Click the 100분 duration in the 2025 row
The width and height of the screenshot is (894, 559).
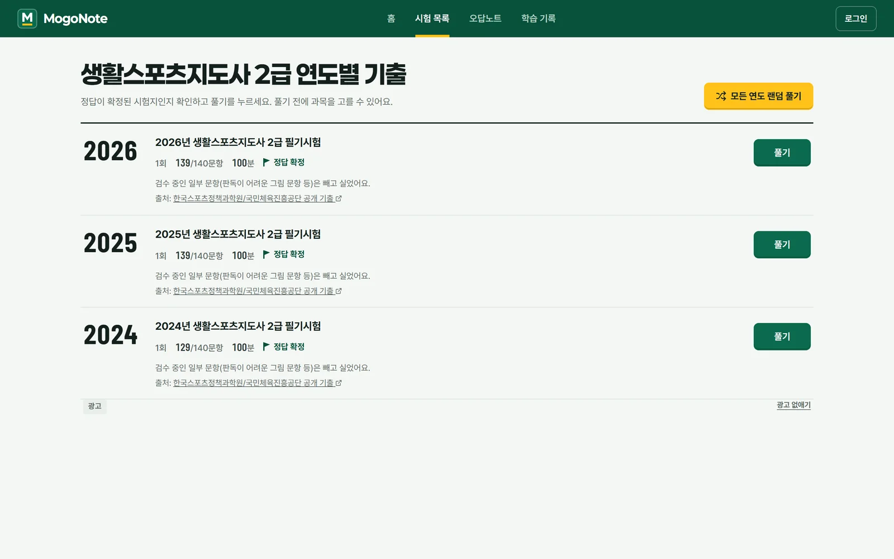coord(243,255)
